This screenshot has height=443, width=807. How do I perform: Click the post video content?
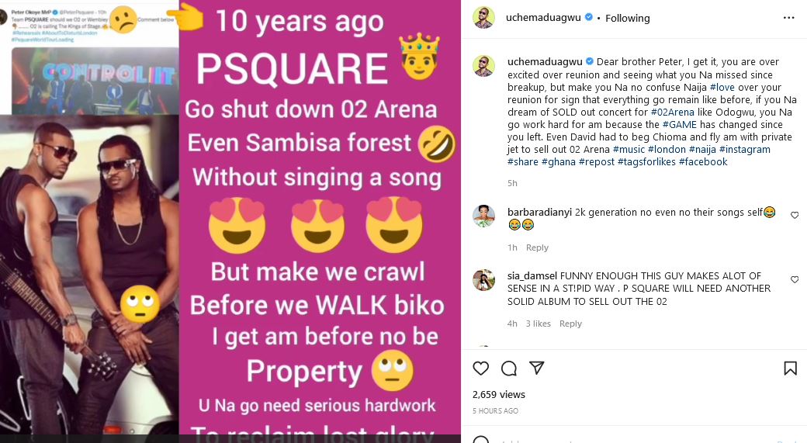click(x=230, y=221)
